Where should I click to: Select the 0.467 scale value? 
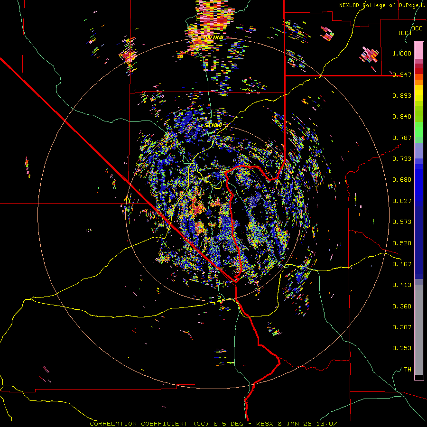pos(402,264)
